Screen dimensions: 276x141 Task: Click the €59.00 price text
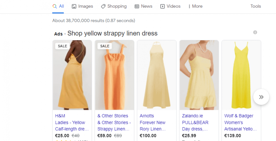104,136
